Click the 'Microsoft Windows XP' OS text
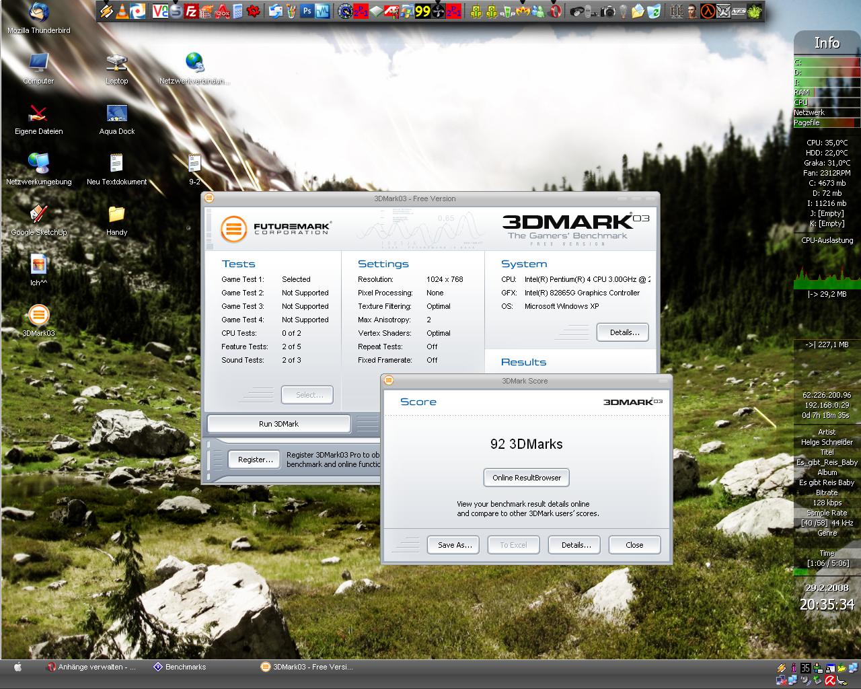This screenshot has width=861, height=689. 562,306
